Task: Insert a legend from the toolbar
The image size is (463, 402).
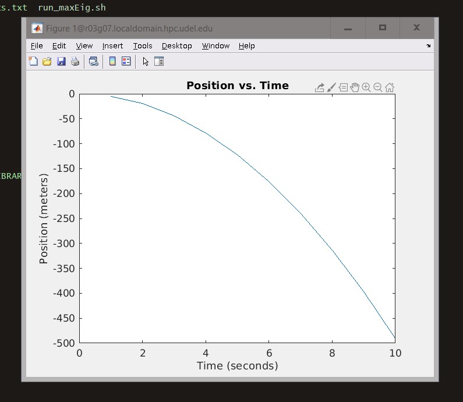Action: pos(126,61)
